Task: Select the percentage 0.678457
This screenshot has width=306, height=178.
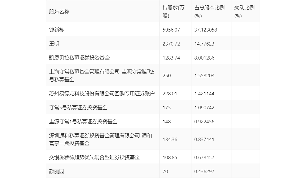Action: [204, 158]
